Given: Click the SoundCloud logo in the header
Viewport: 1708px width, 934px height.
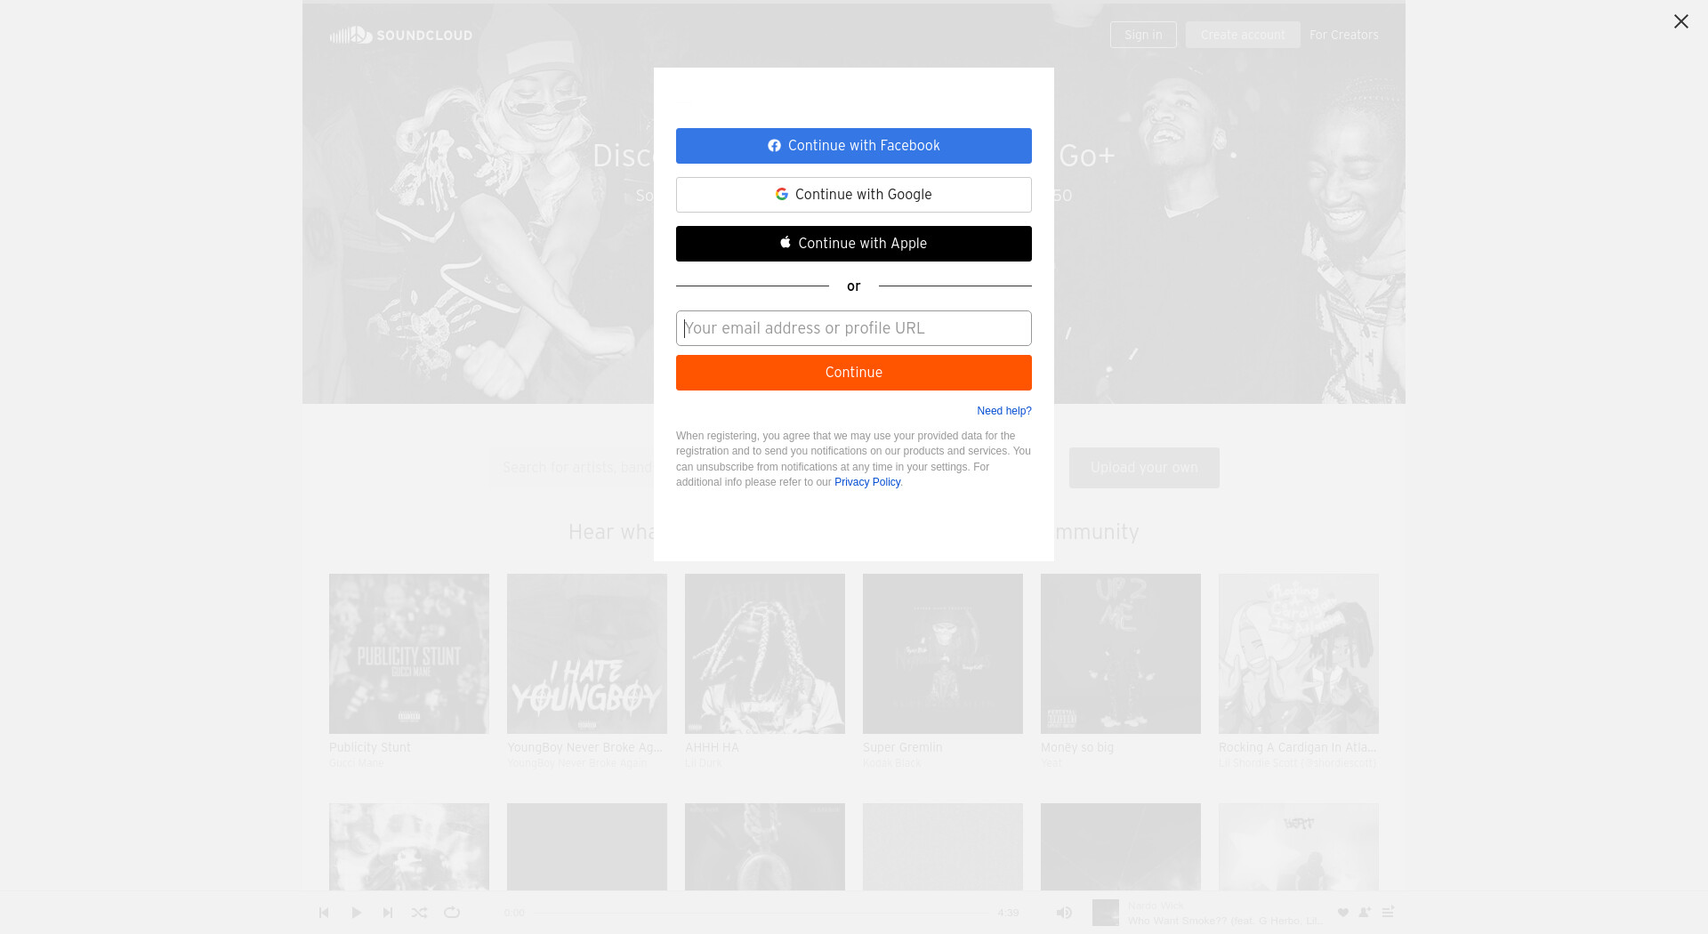Looking at the screenshot, I should click(x=400, y=35).
